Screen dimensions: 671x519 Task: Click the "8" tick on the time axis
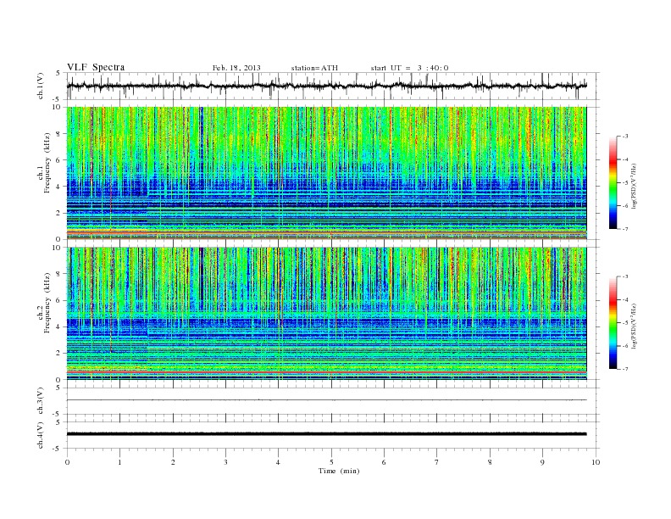(490, 462)
